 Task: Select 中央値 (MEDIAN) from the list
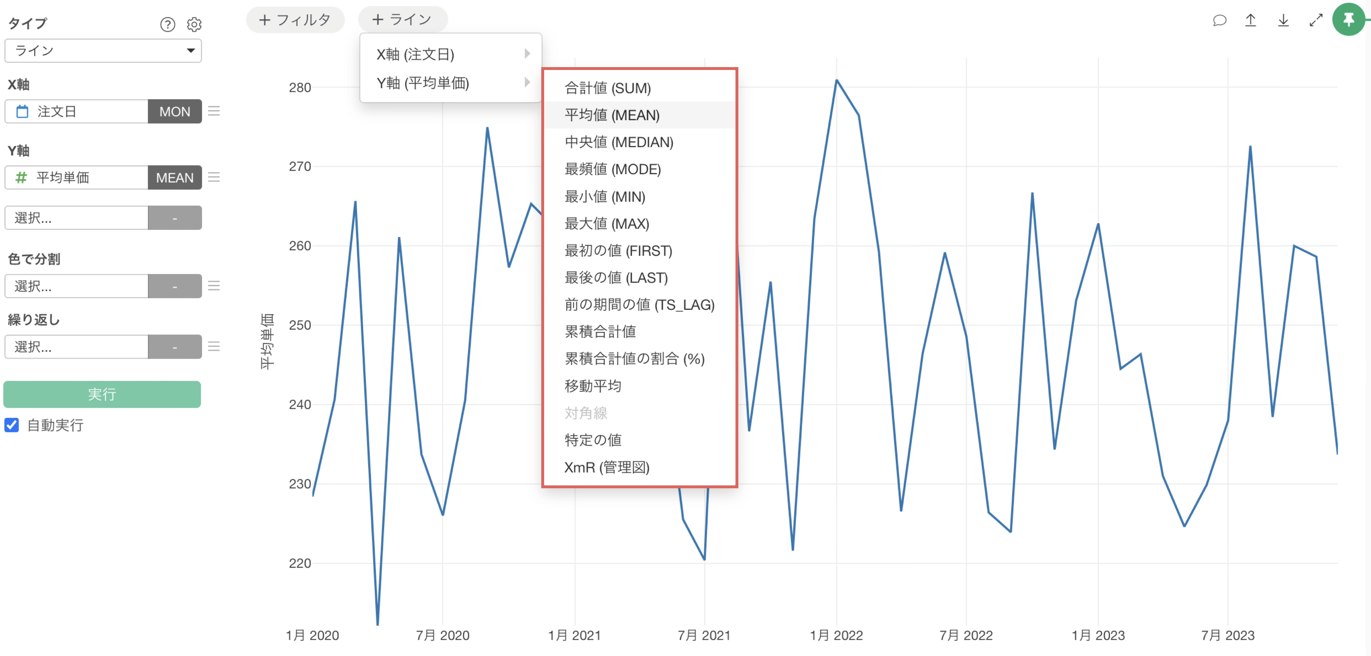618,142
